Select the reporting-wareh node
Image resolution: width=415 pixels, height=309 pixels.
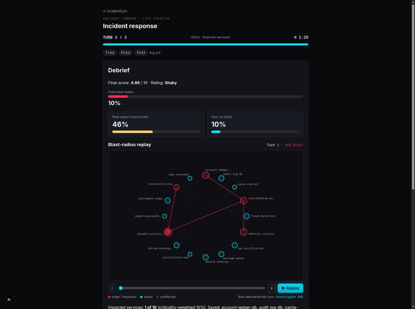(165, 216)
